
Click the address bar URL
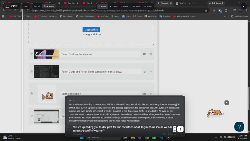click(x=98, y=10)
